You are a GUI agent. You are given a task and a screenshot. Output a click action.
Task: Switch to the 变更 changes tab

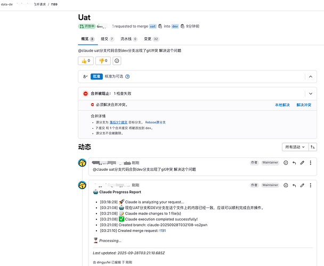[x=151, y=39]
